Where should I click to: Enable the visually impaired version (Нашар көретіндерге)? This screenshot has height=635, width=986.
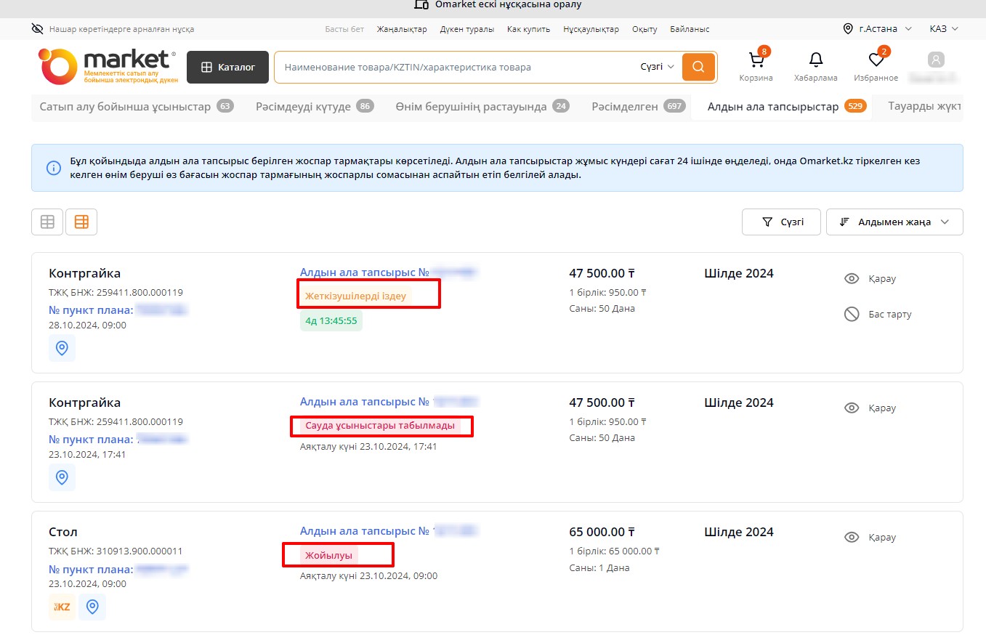(113, 29)
